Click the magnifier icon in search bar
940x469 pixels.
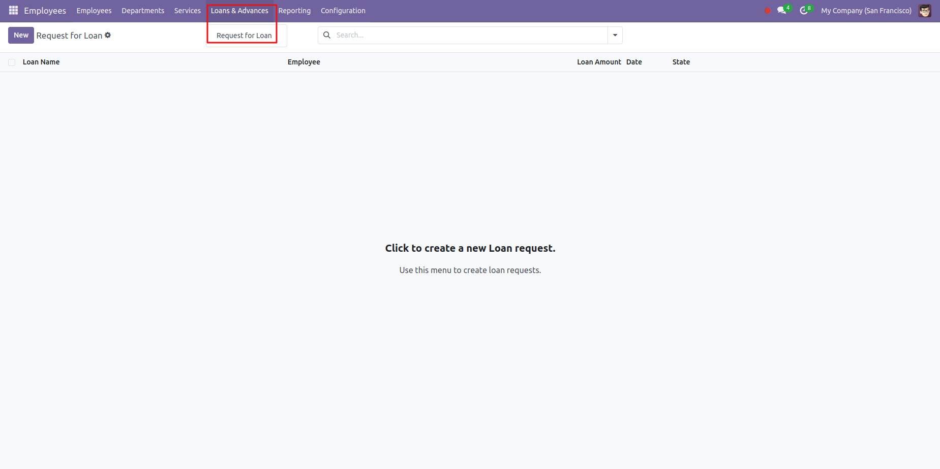point(327,35)
